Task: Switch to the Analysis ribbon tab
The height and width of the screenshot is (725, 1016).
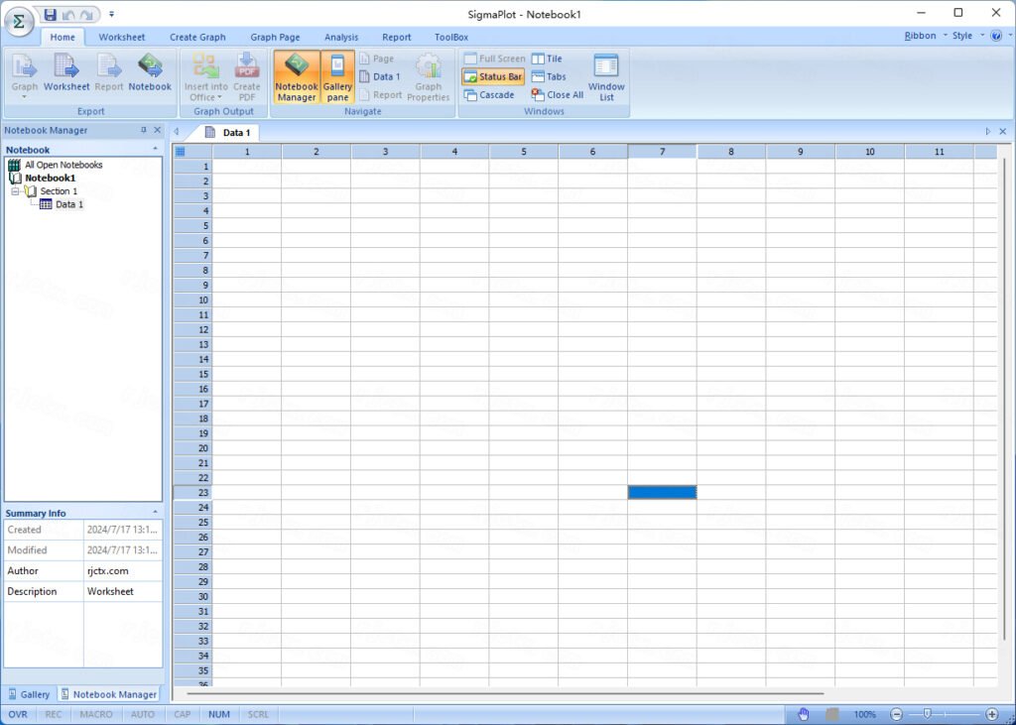Action: (x=341, y=37)
